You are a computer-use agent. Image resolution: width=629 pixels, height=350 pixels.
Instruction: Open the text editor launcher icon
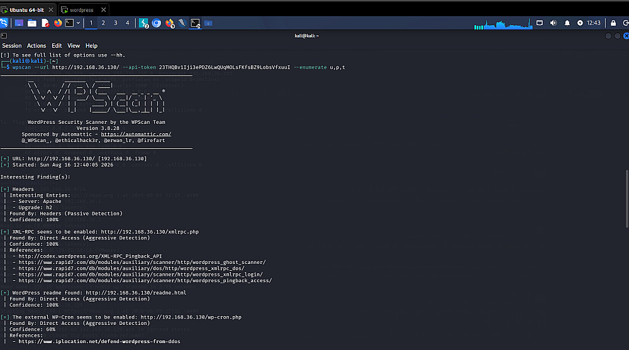pos(45,23)
